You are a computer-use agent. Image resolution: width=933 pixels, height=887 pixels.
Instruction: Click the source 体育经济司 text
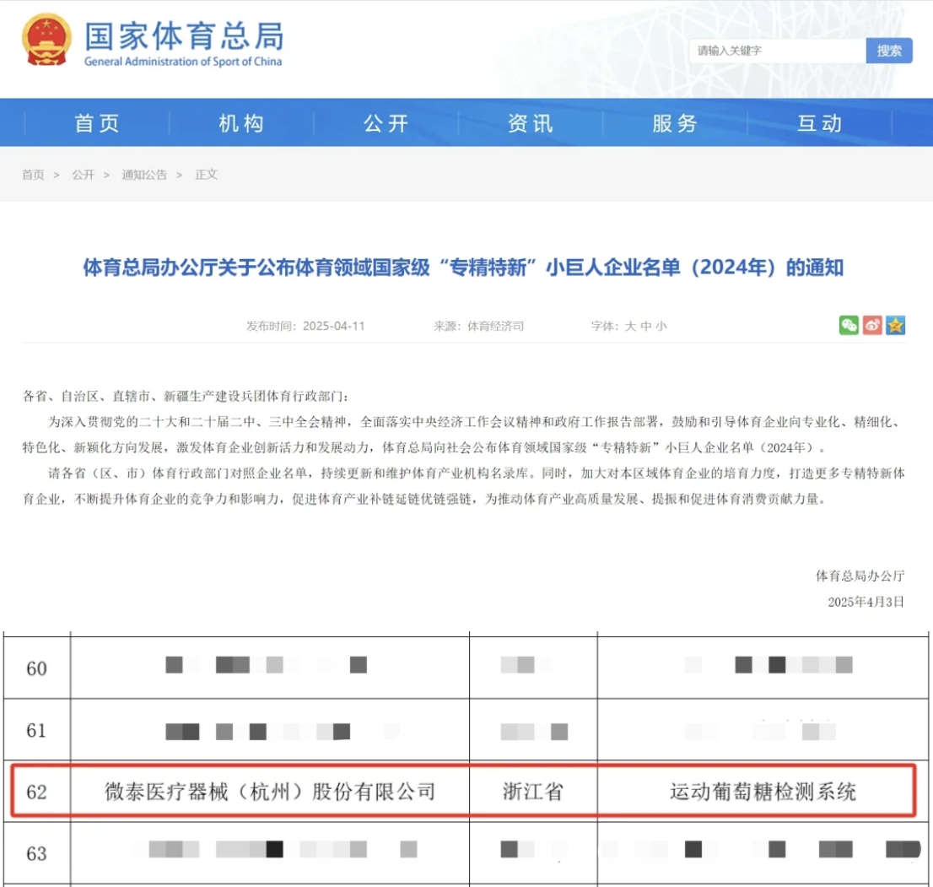[496, 327]
